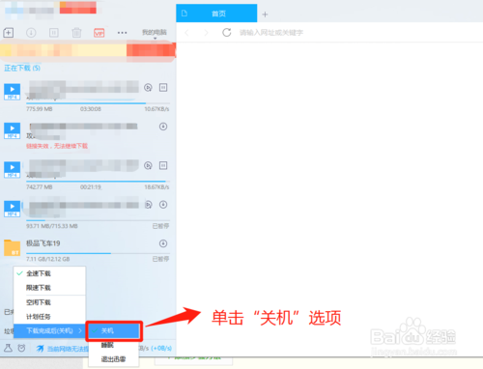Image resolution: width=483 pixels, height=369 pixels.
Task: Click the page icon on 首页 tab
Action: click(x=185, y=14)
